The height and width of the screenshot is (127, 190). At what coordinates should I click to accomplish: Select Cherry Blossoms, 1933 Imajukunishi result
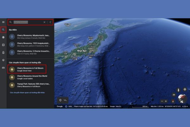click(x=30, y=44)
